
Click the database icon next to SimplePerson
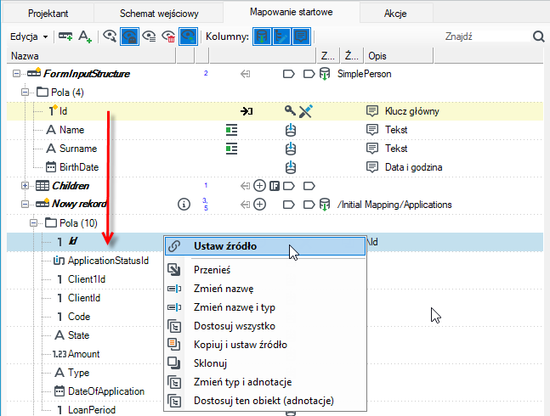click(325, 74)
